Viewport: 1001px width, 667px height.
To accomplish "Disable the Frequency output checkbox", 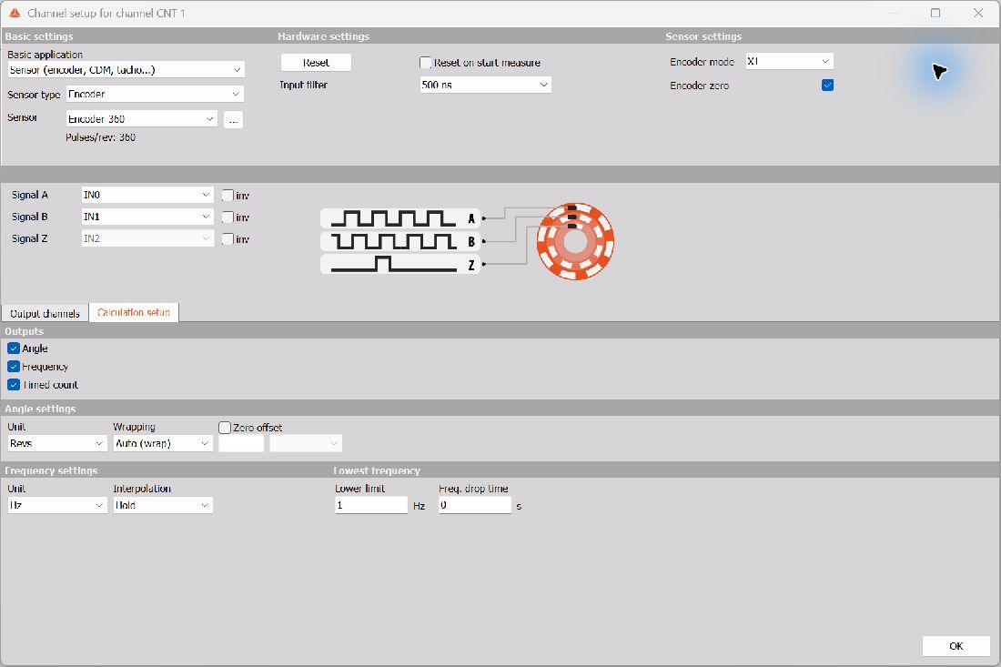I will (x=14, y=367).
